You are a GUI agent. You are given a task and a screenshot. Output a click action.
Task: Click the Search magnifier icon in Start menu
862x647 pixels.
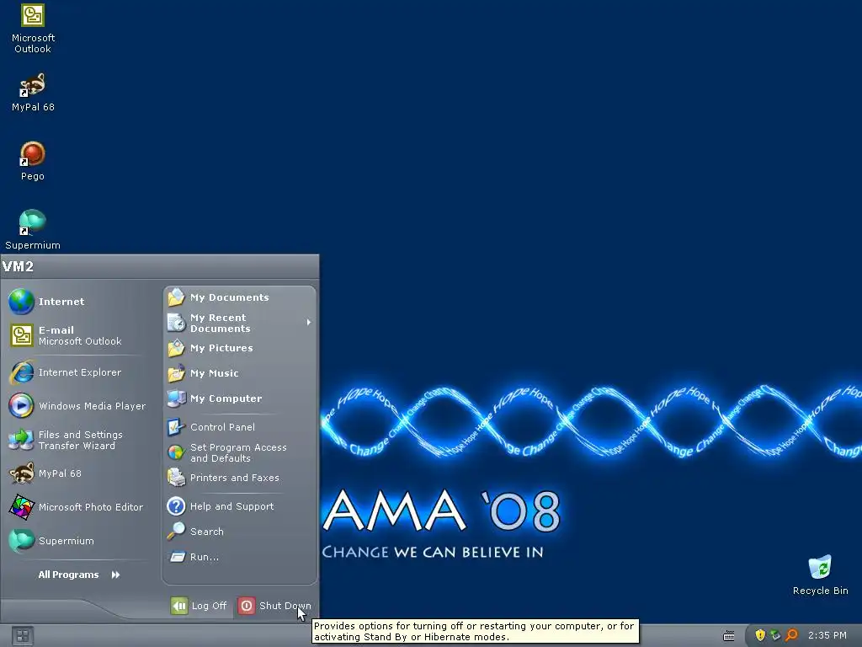click(x=176, y=532)
